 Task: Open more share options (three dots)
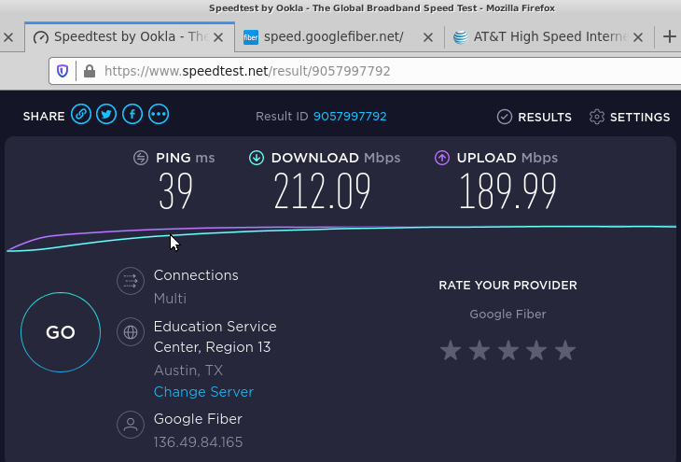click(x=159, y=114)
